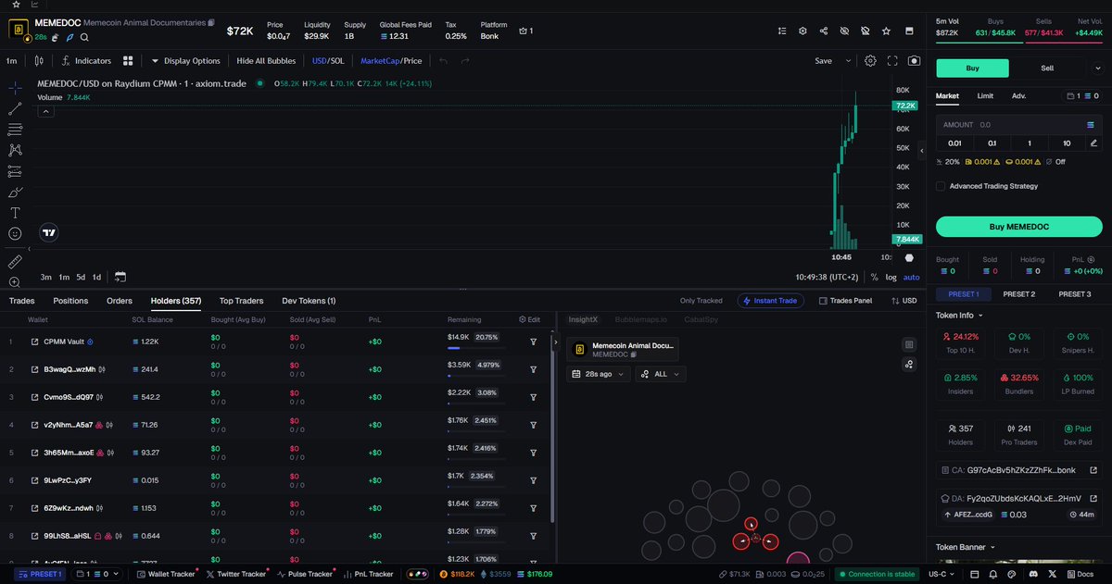1112x584 pixels.
Task: Open the Trades Panel button
Action: point(845,301)
